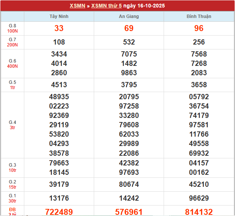Image resolution: width=235 pixels, height=216 pixels.
Task: Click the G.7 200N row label
Action: tap(12, 42)
